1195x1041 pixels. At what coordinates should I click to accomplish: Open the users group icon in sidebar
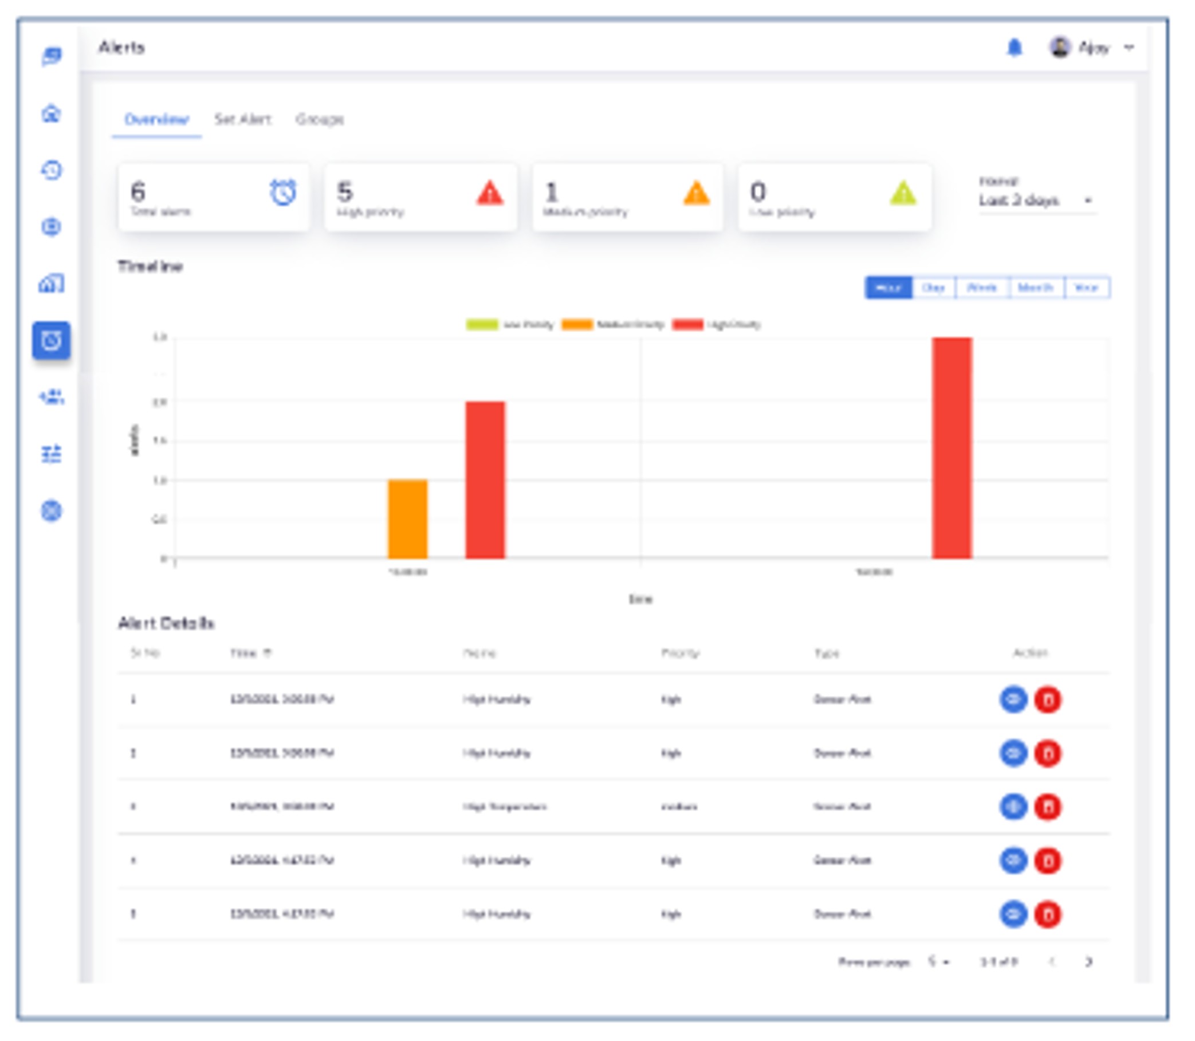click(51, 398)
